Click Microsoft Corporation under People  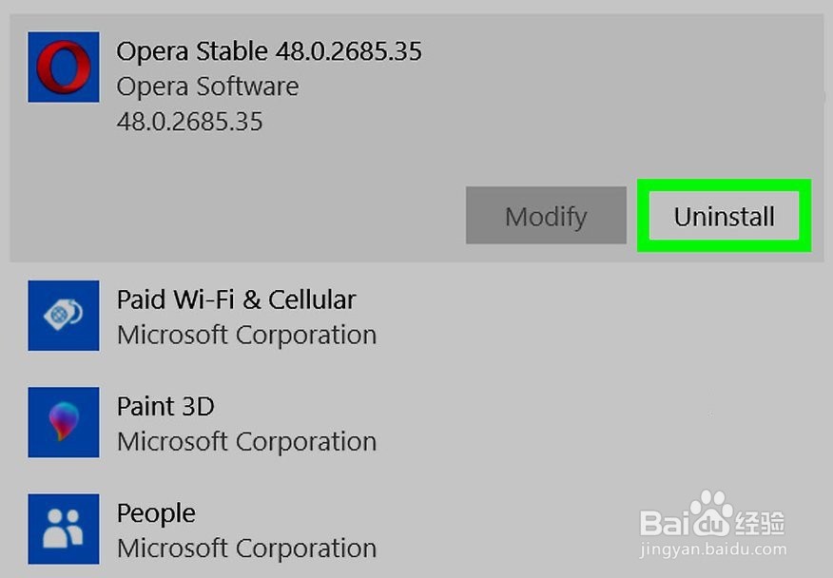[x=246, y=549]
